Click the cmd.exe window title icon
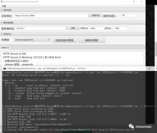This screenshot has height=133, width=157. (x=5, y=68)
